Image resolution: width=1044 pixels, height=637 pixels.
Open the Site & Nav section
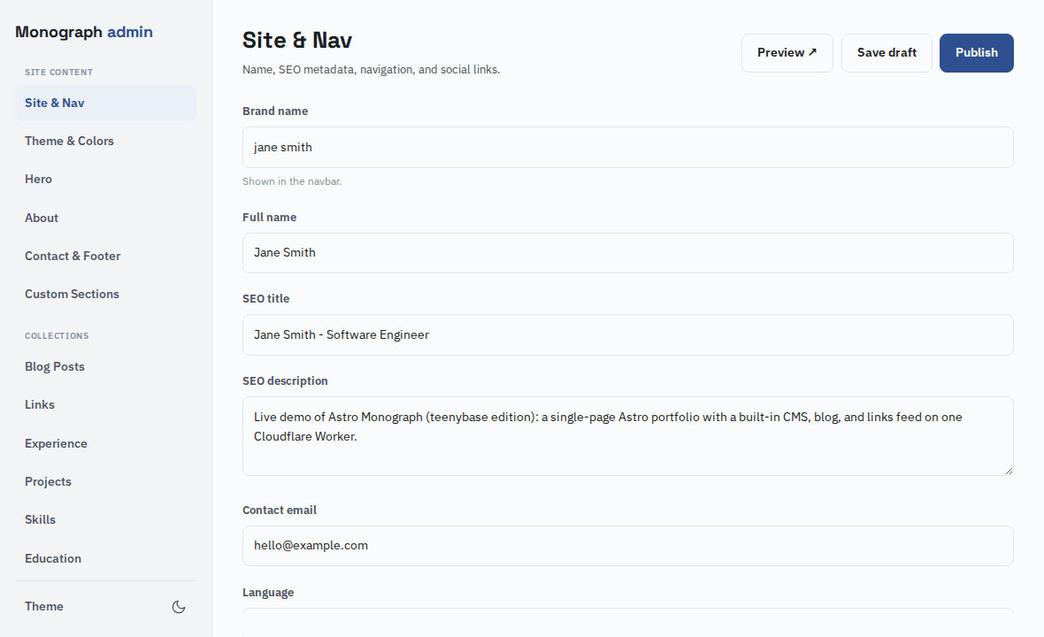[105, 104]
